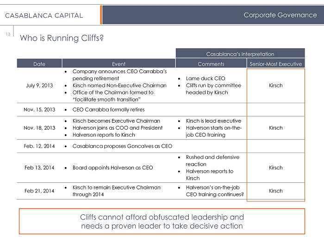Image resolution: width=324 pixels, height=249 pixels.
Task: Click the Nov. 15, 2013 date cell
Action: (x=39, y=110)
